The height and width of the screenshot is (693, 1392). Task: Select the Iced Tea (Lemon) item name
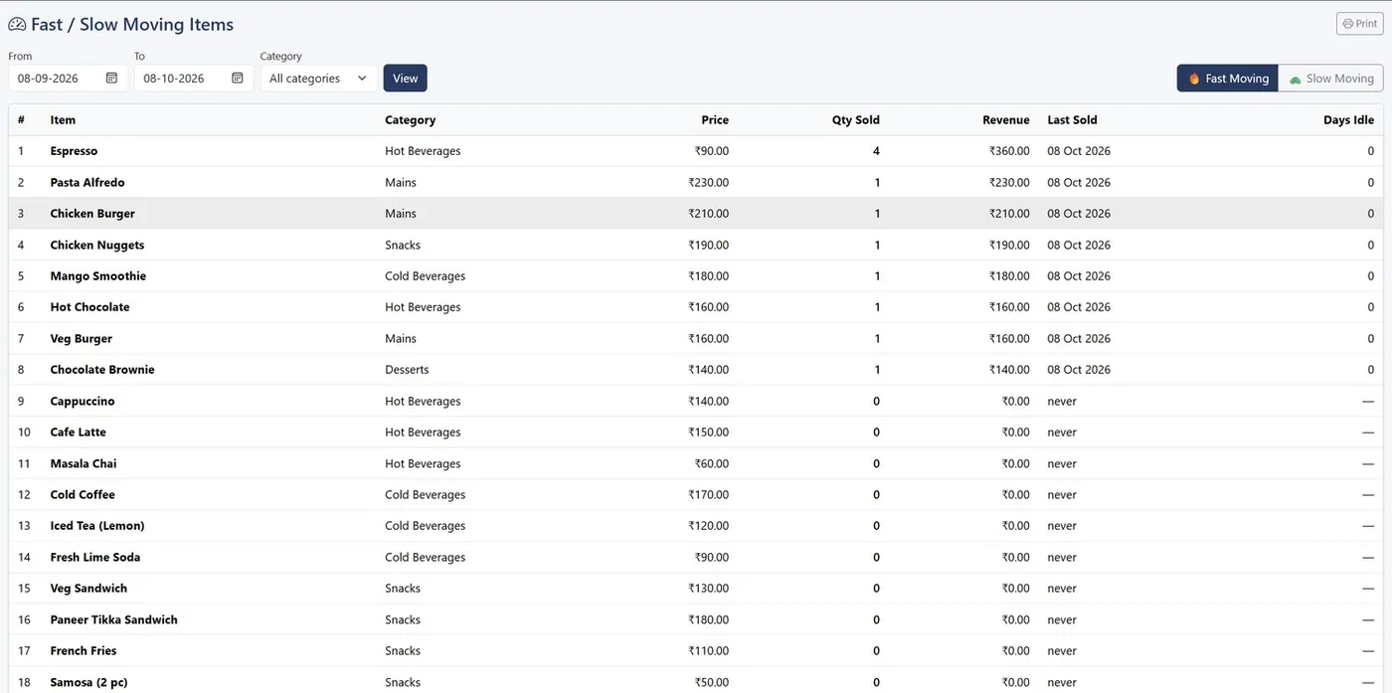[97, 526]
